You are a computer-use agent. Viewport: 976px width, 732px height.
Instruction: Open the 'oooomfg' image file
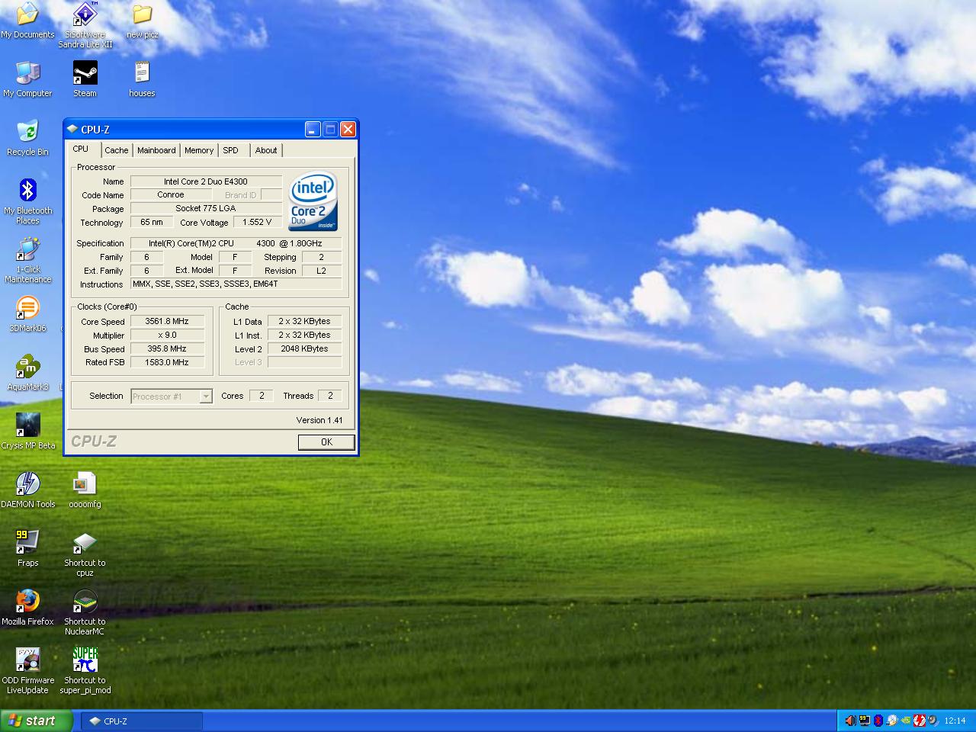(x=85, y=490)
